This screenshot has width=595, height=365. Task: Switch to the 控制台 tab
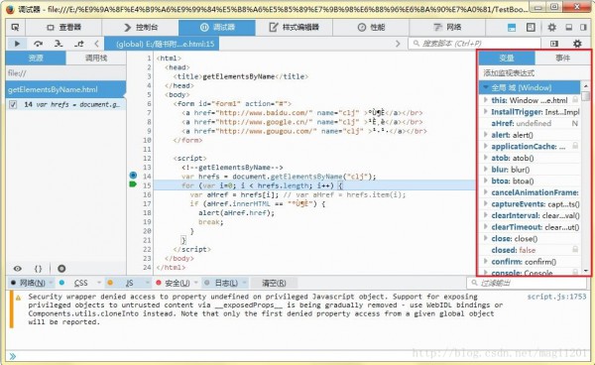point(141,28)
